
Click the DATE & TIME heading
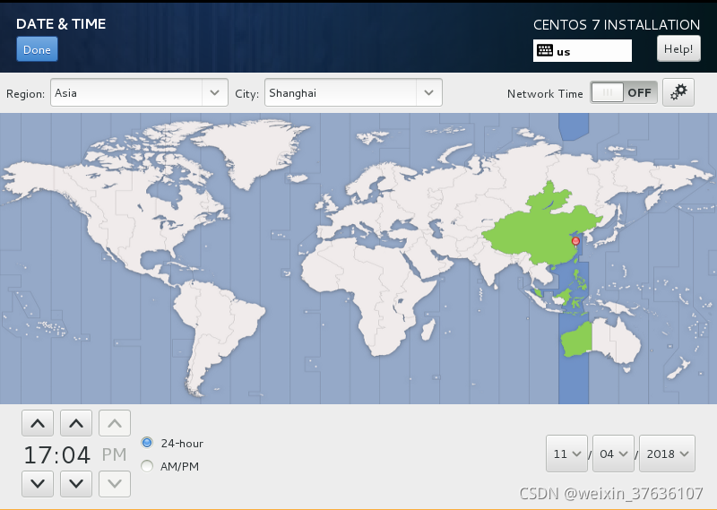pyautogui.click(x=61, y=24)
